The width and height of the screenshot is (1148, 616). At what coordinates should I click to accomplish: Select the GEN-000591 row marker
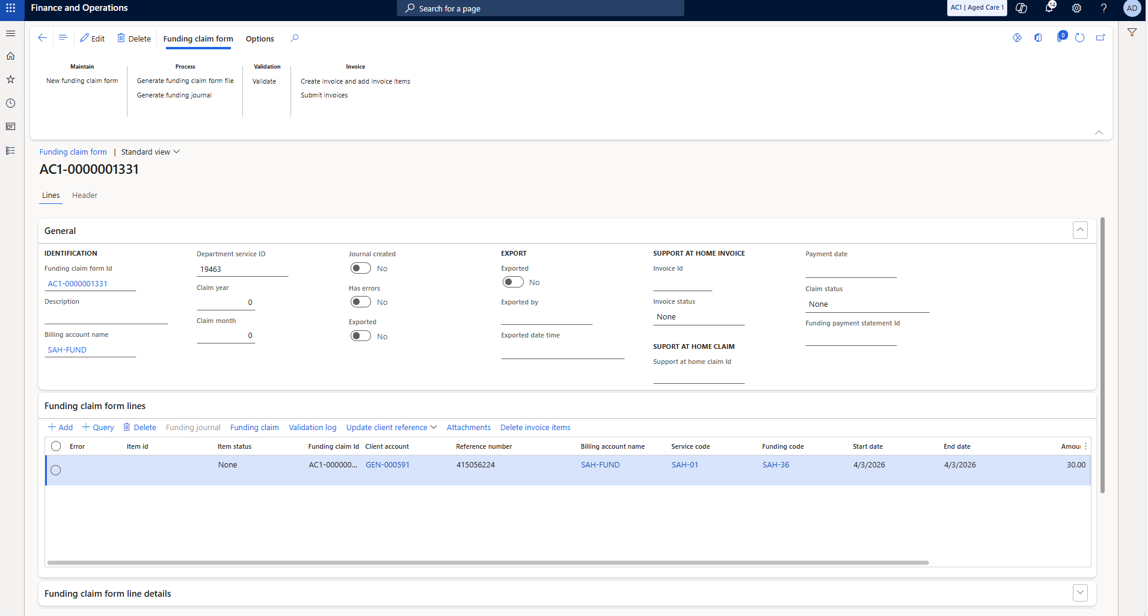coord(56,470)
